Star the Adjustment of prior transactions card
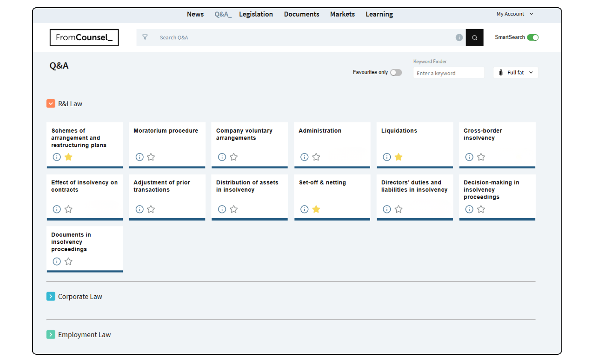 click(151, 209)
